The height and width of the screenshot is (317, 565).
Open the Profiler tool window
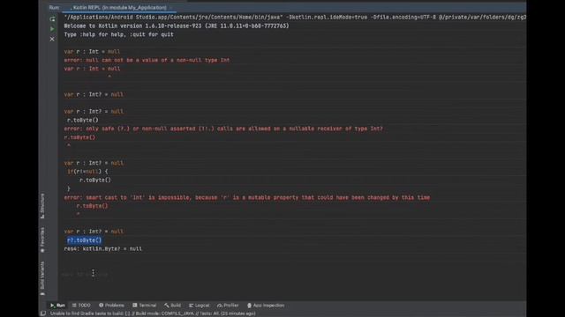(x=228, y=306)
